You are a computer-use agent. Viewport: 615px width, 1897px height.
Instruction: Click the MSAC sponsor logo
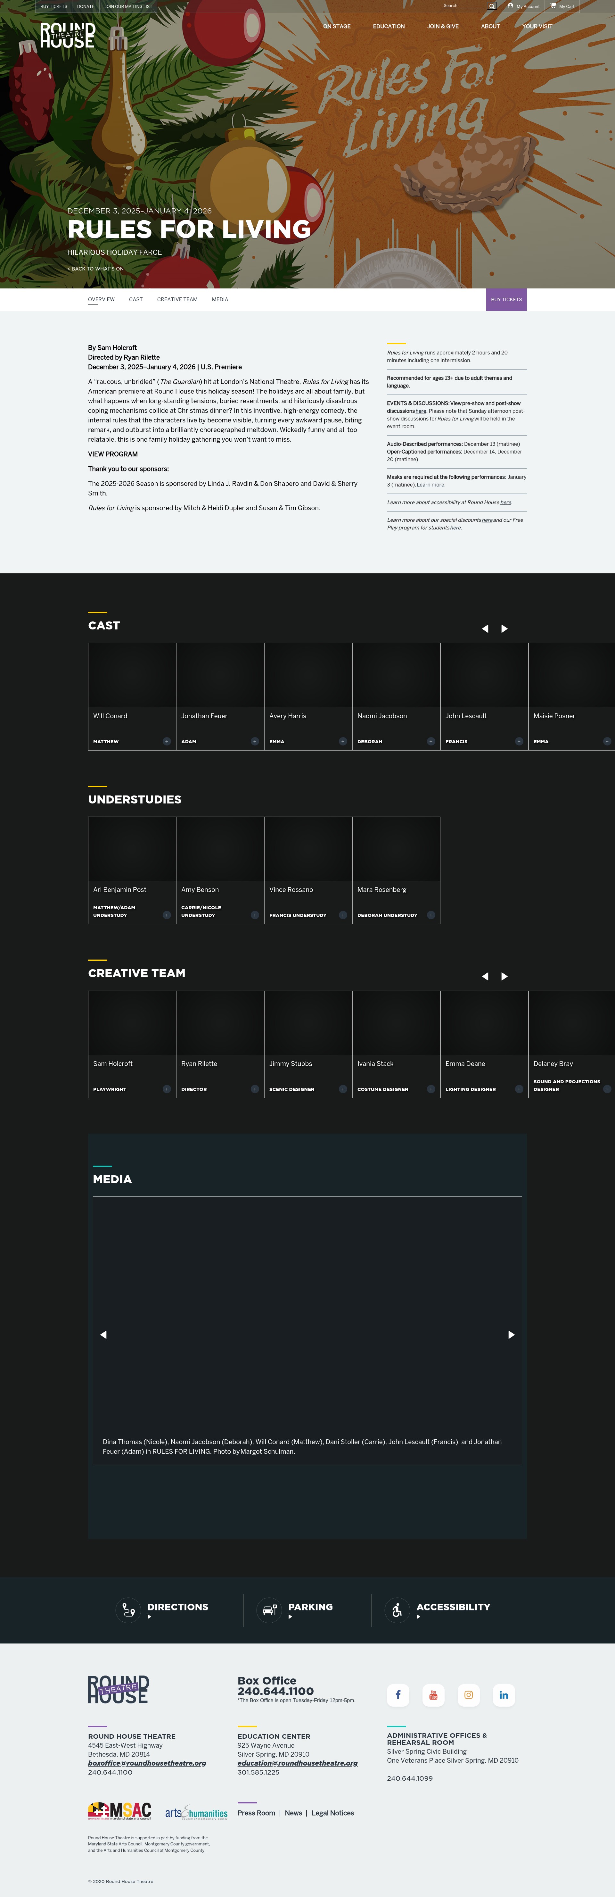pos(120,1811)
